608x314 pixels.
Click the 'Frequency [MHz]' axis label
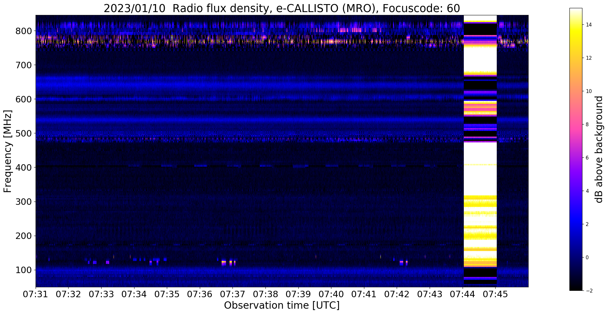[8, 151]
